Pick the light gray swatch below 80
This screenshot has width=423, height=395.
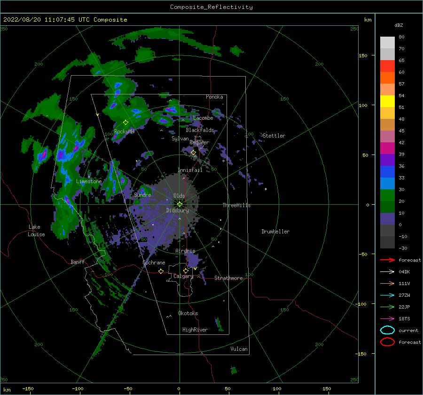pyautogui.click(x=387, y=43)
